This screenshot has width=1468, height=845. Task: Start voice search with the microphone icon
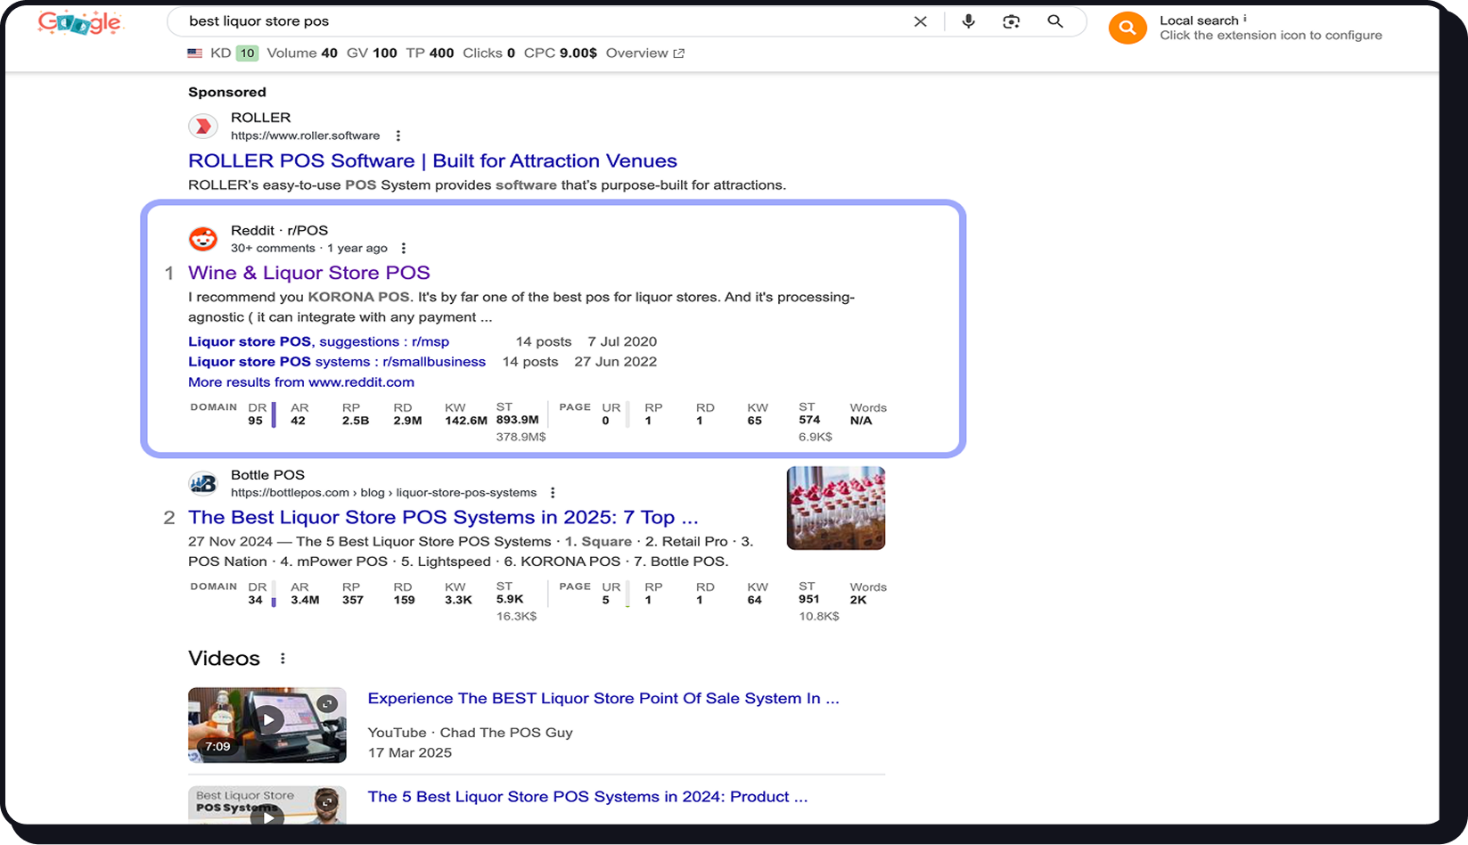click(968, 21)
